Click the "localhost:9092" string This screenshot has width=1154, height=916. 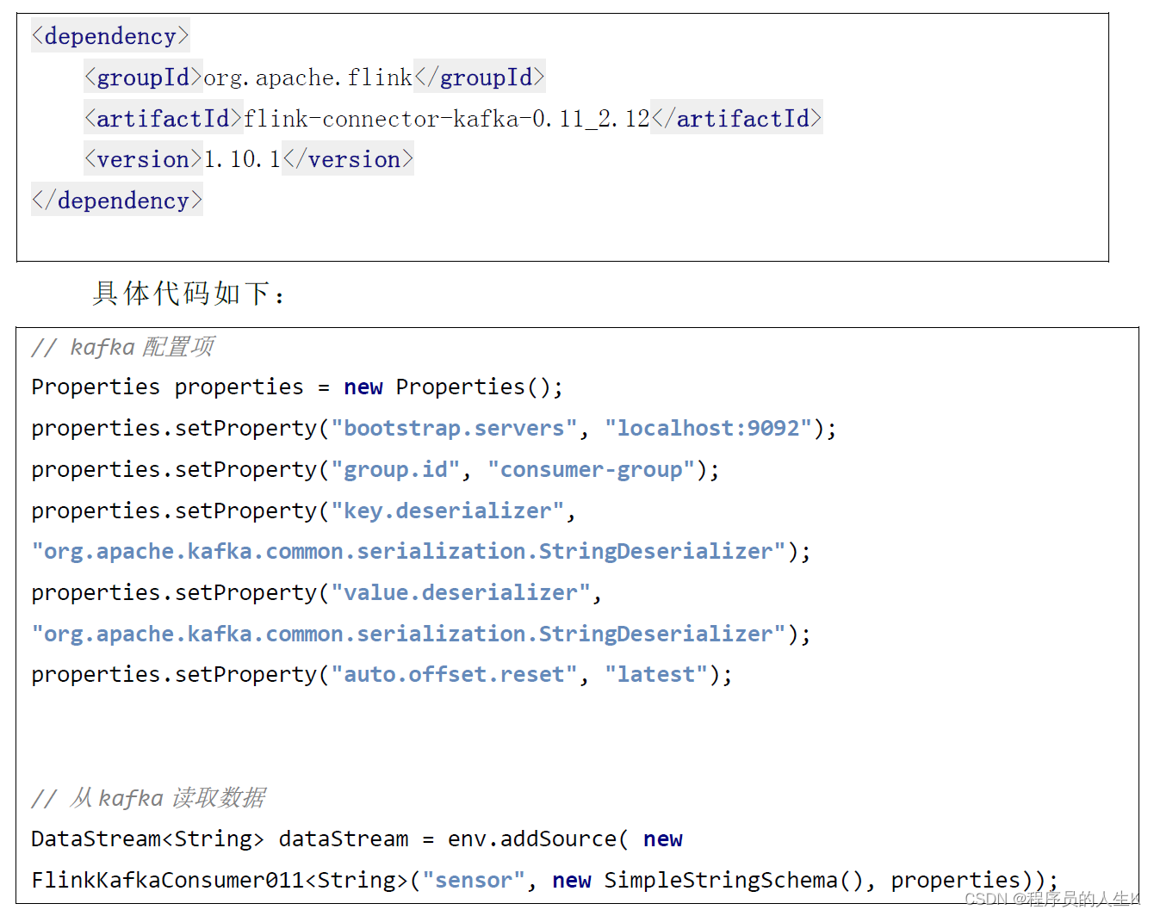708,428
